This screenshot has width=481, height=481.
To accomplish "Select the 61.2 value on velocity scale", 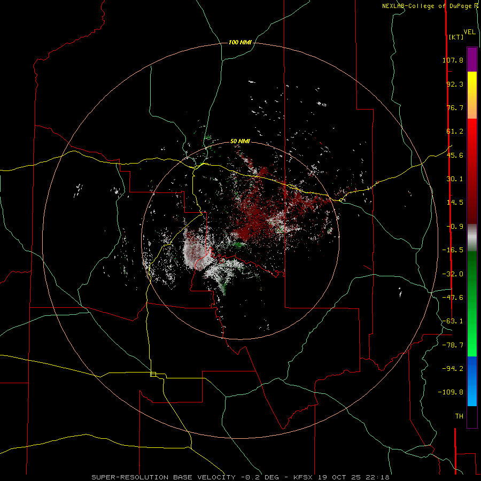I will (455, 131).
